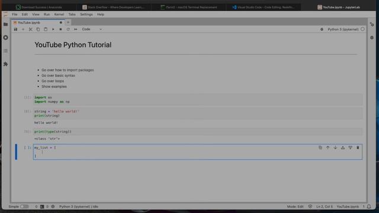379x213 pixels.
Task: Open the Settings menu
Action: [x=86, y=14]
